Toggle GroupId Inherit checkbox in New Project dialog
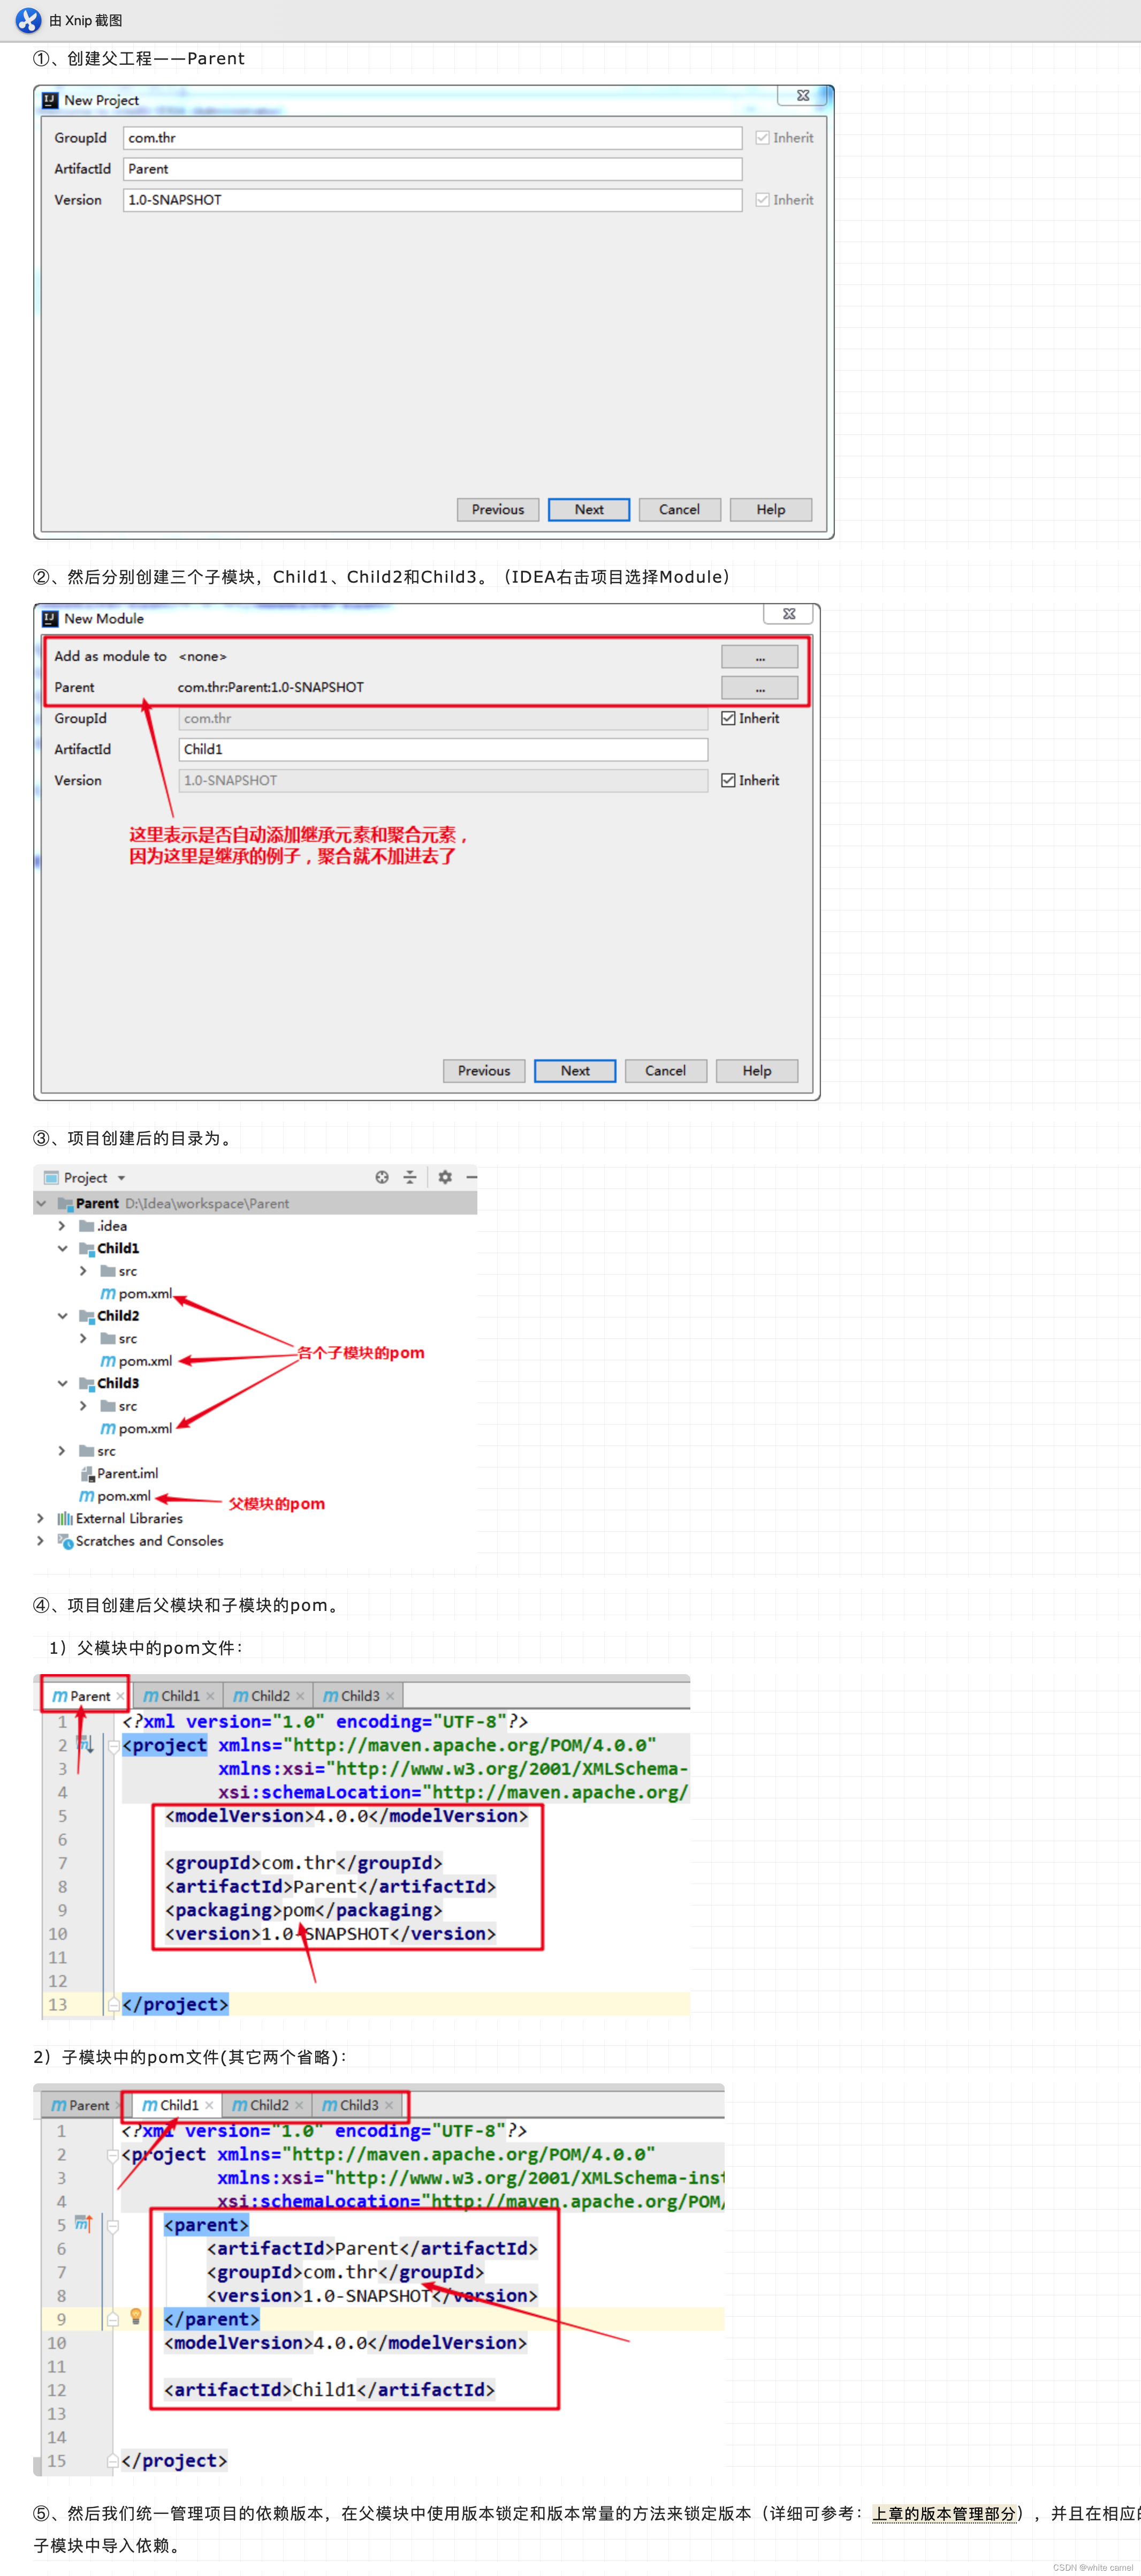The height and width of the screenshot is (2576, 1141). 762,138
